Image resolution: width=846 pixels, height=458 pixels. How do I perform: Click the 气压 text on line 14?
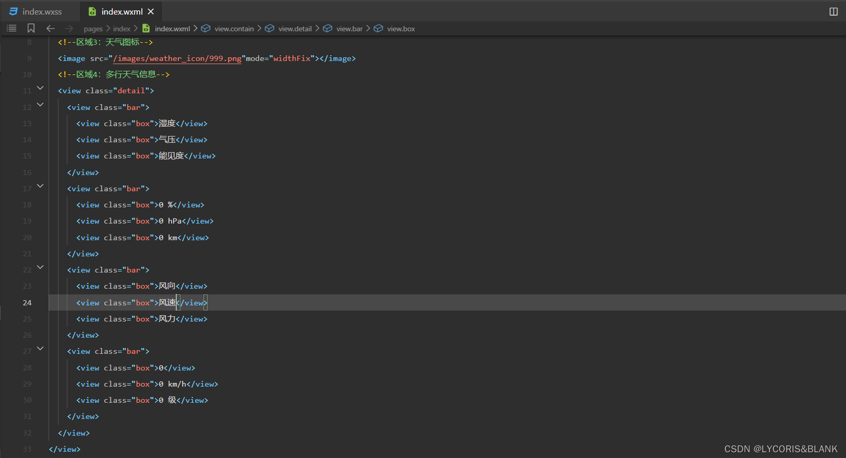pos(167,140)
